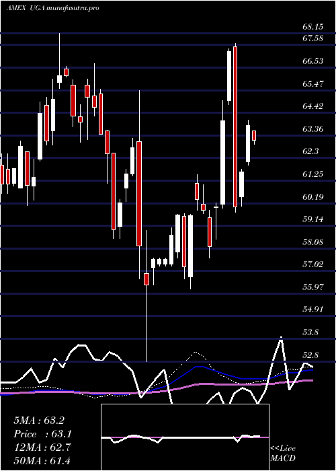Click the 66.53 price axis label
Screen dimensions: 336x471
(x=313, y=61)
